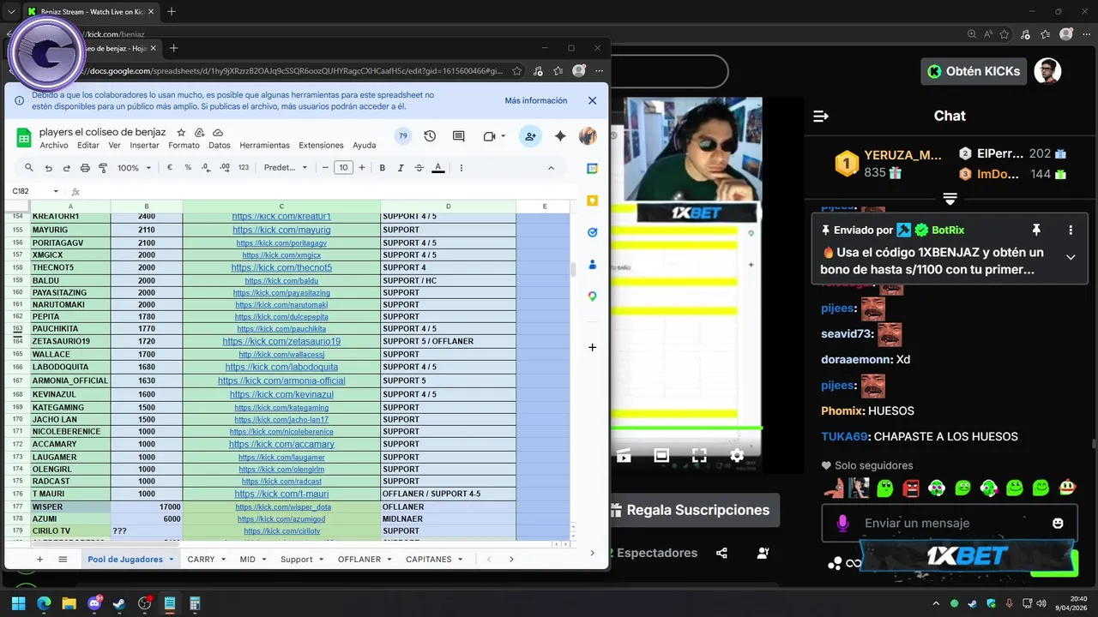Open the kick.com/wisper_dota link
This screenshot has height=617, width=1098.
tap(281, 507)
